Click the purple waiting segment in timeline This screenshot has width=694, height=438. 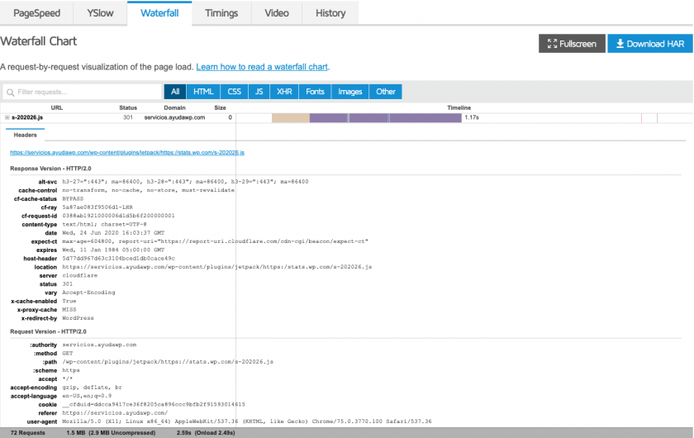[384, 118]
